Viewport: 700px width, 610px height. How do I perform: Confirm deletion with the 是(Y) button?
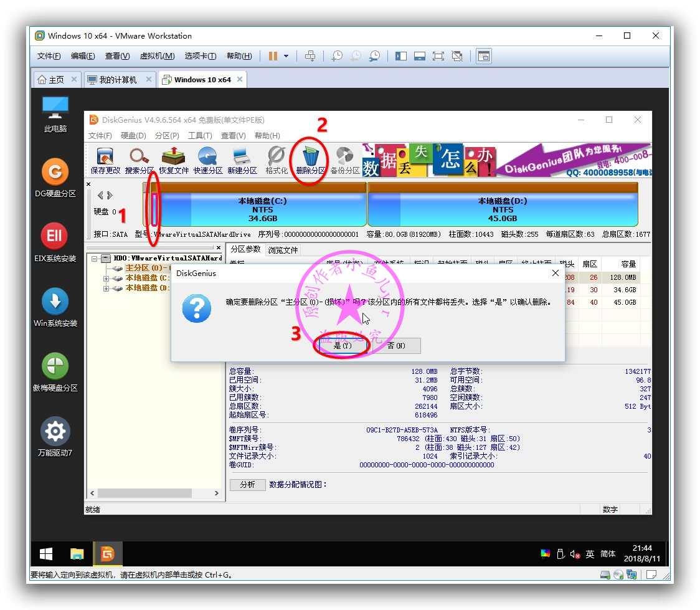click(x=343, y=346)
